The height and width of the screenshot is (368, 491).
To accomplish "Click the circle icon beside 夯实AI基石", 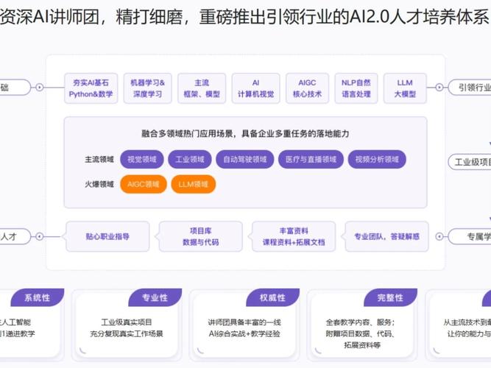I will 40,88.
